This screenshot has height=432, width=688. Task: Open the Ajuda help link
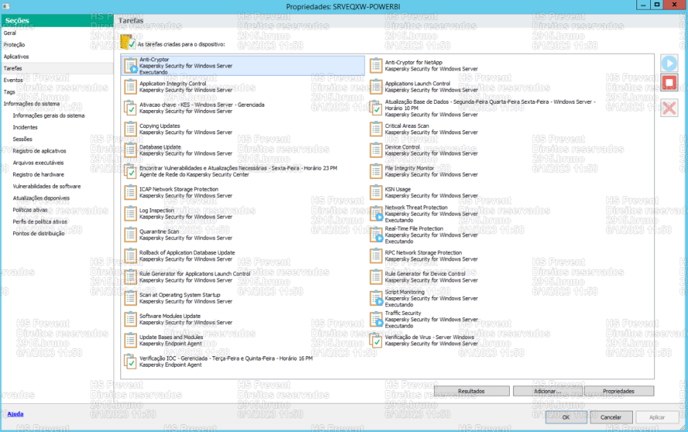click(15, 414)
